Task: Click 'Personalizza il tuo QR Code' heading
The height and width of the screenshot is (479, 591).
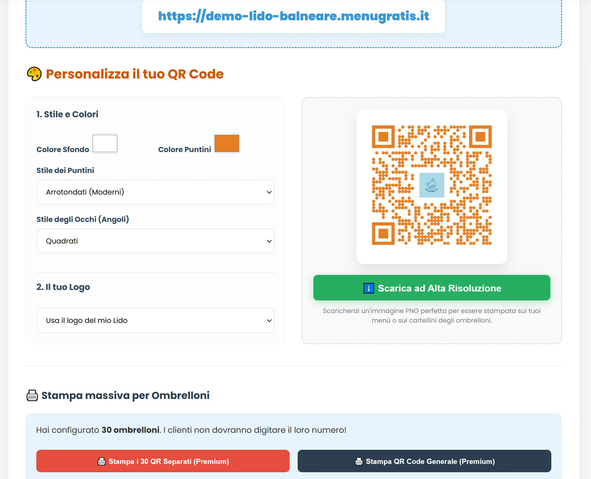Action: pyautogui.click(x=135, y=74)
